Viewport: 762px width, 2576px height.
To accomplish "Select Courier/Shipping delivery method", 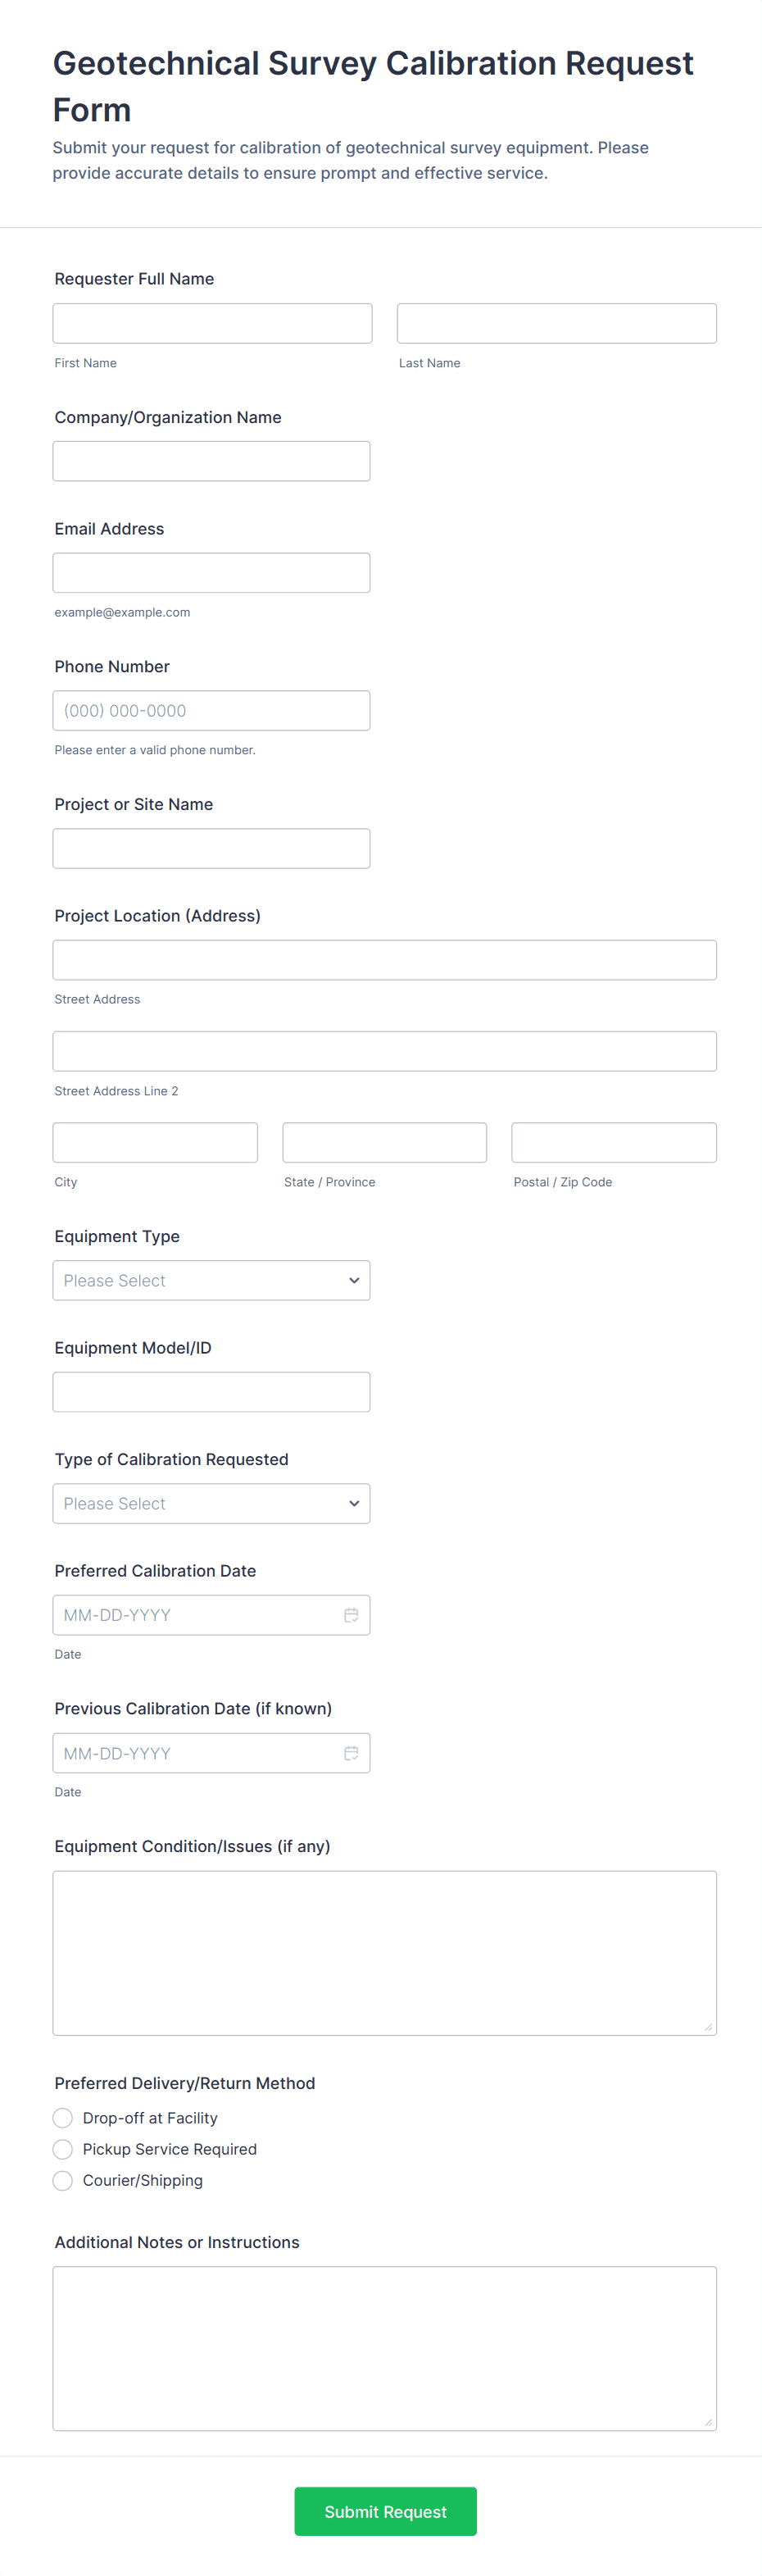I will [63, 2179].
